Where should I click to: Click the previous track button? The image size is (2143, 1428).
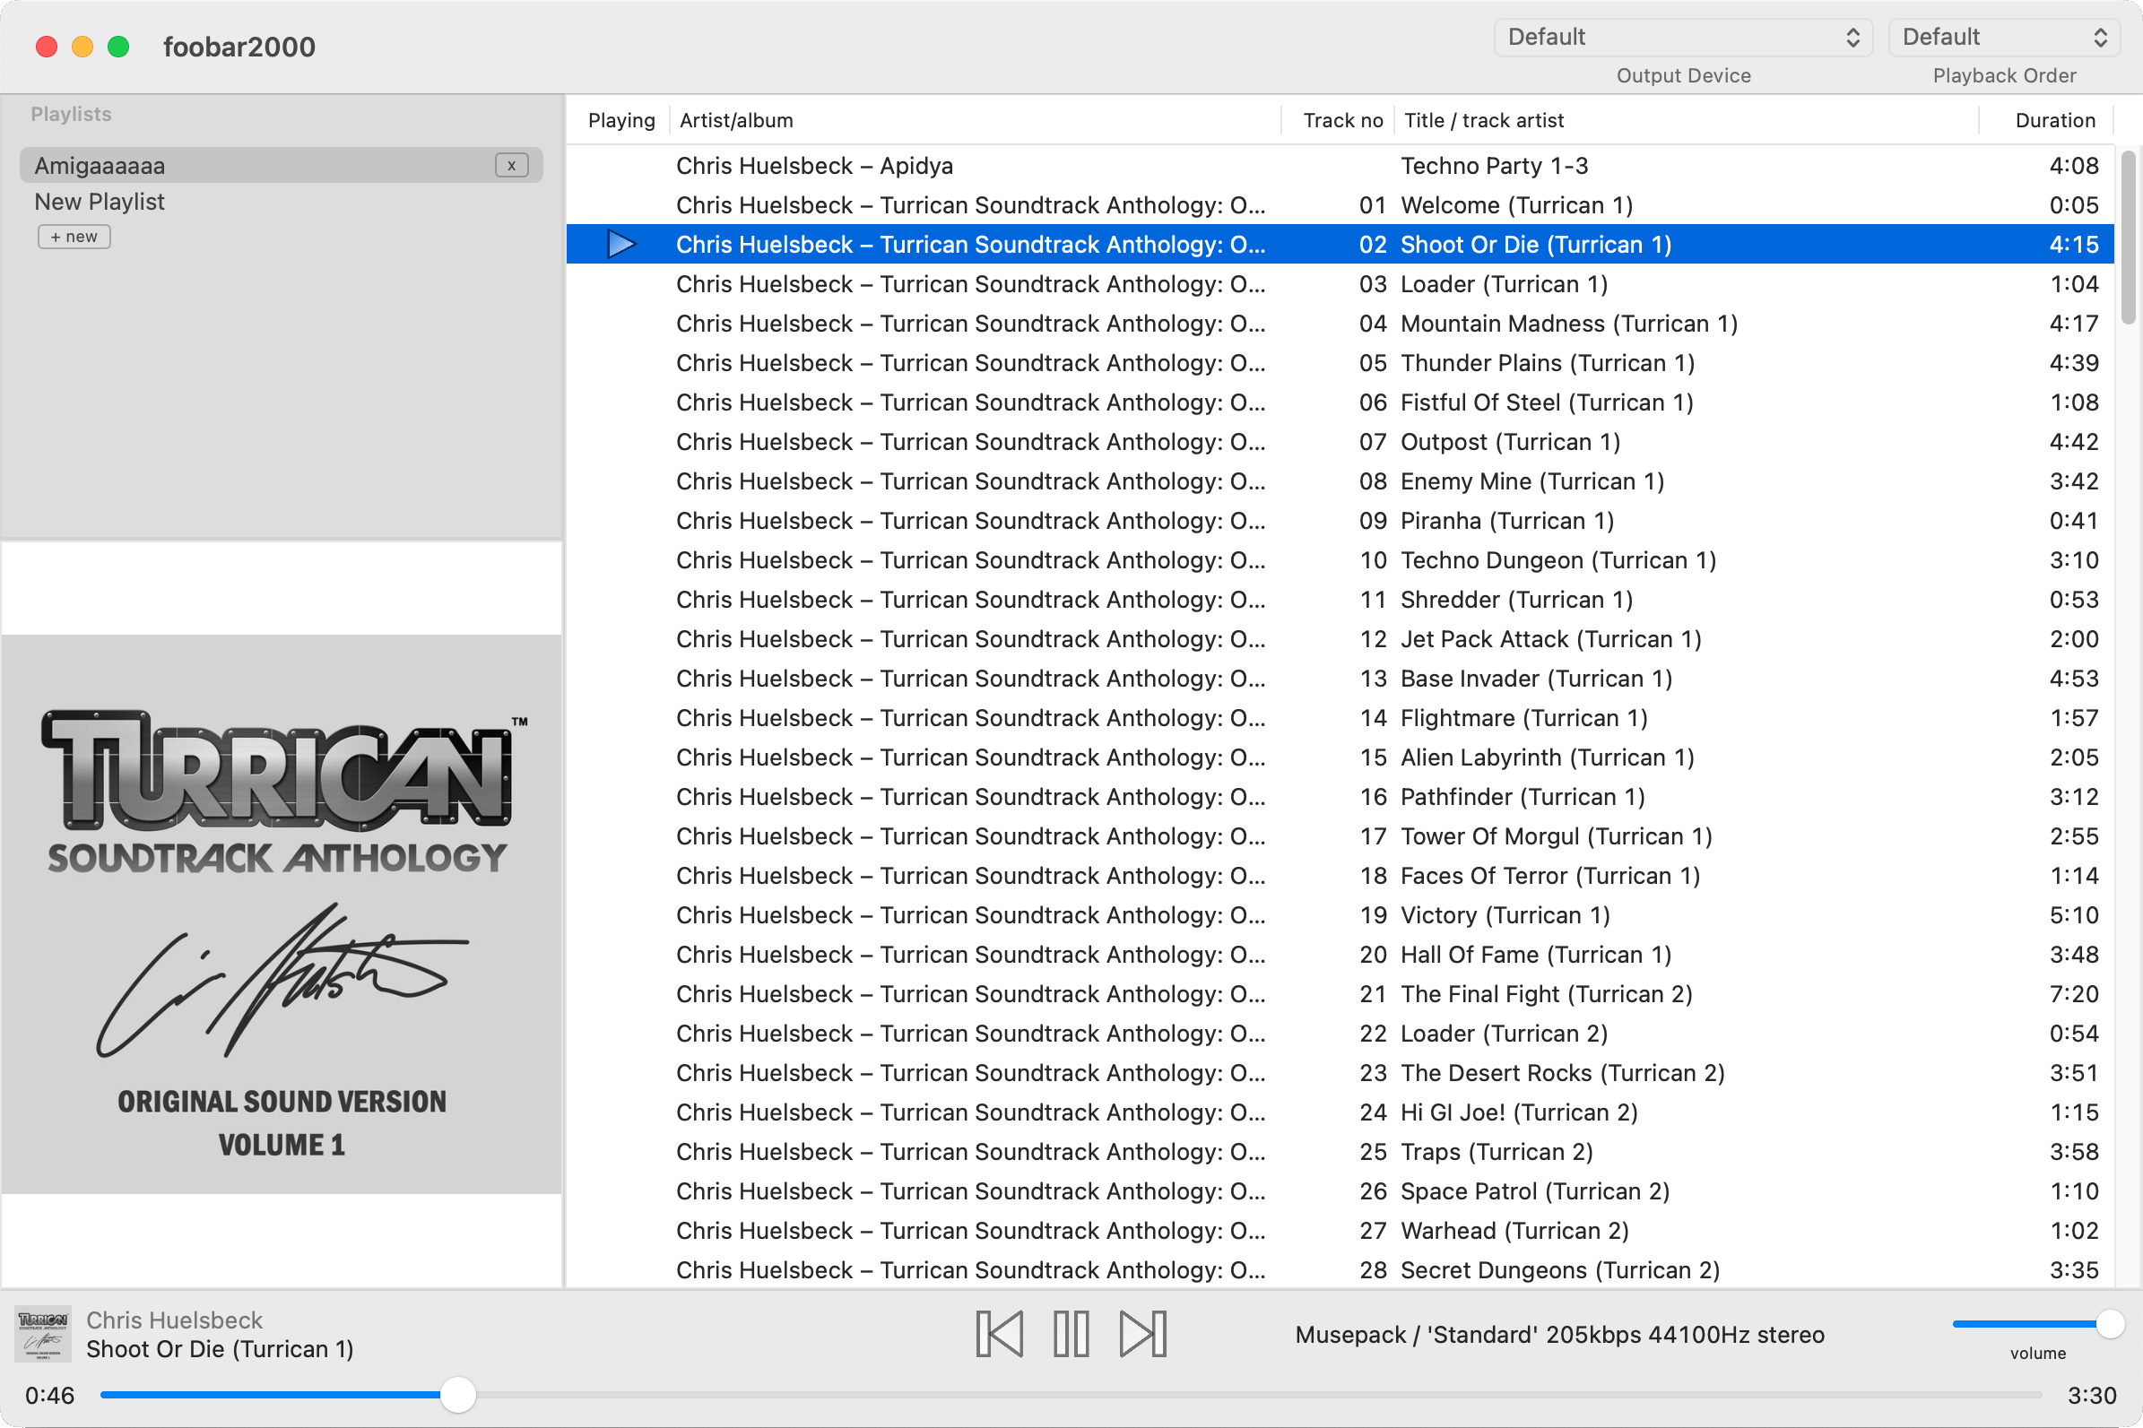[999, 1334]
